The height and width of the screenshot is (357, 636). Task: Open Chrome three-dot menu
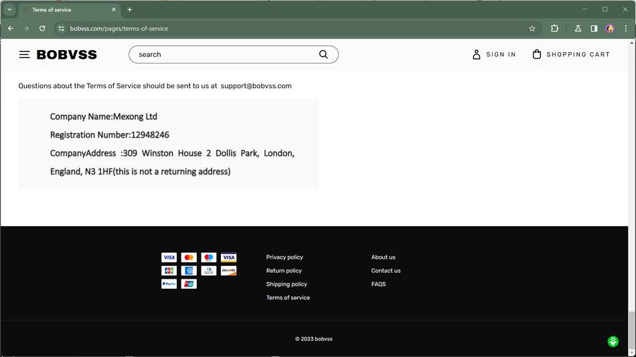pos(626,28)
